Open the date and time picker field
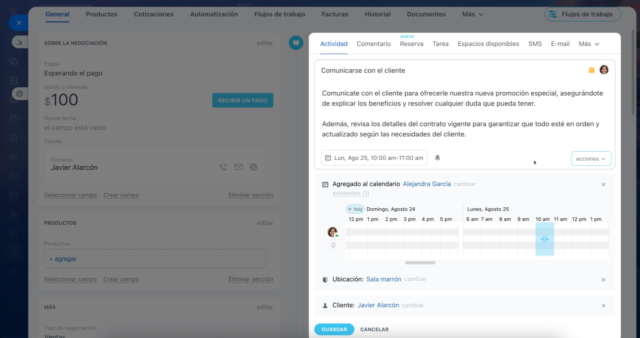The height and width of the screenshot is (338, 640). point(374,158)
